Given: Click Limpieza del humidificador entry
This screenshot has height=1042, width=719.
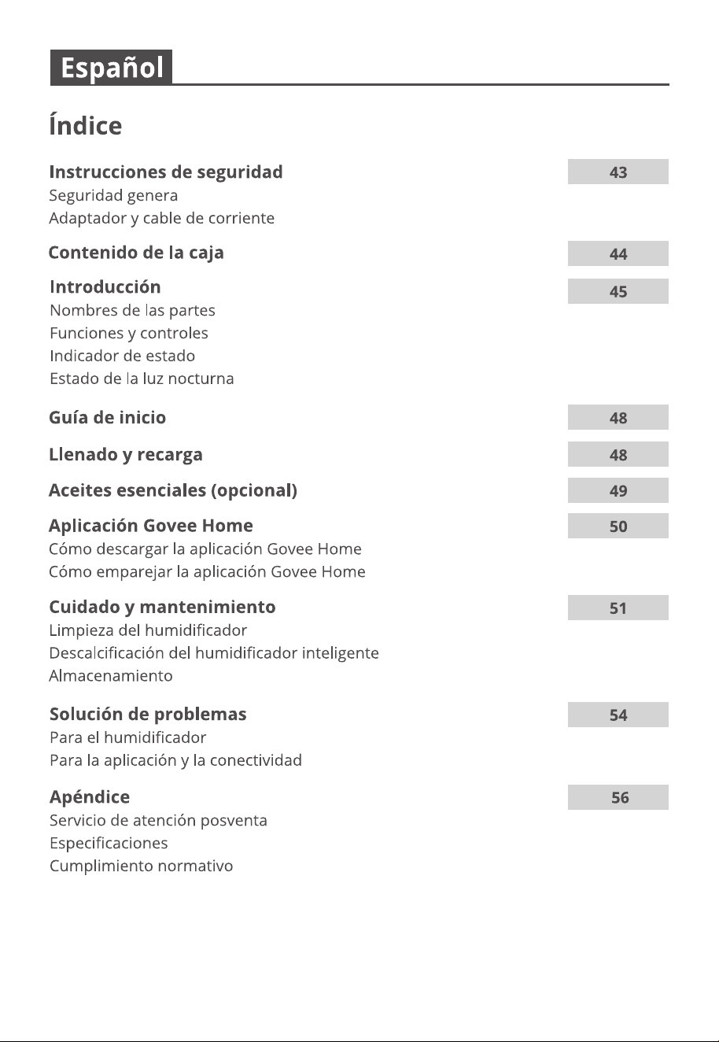Looking at the screenshot, I should [148, 630].
